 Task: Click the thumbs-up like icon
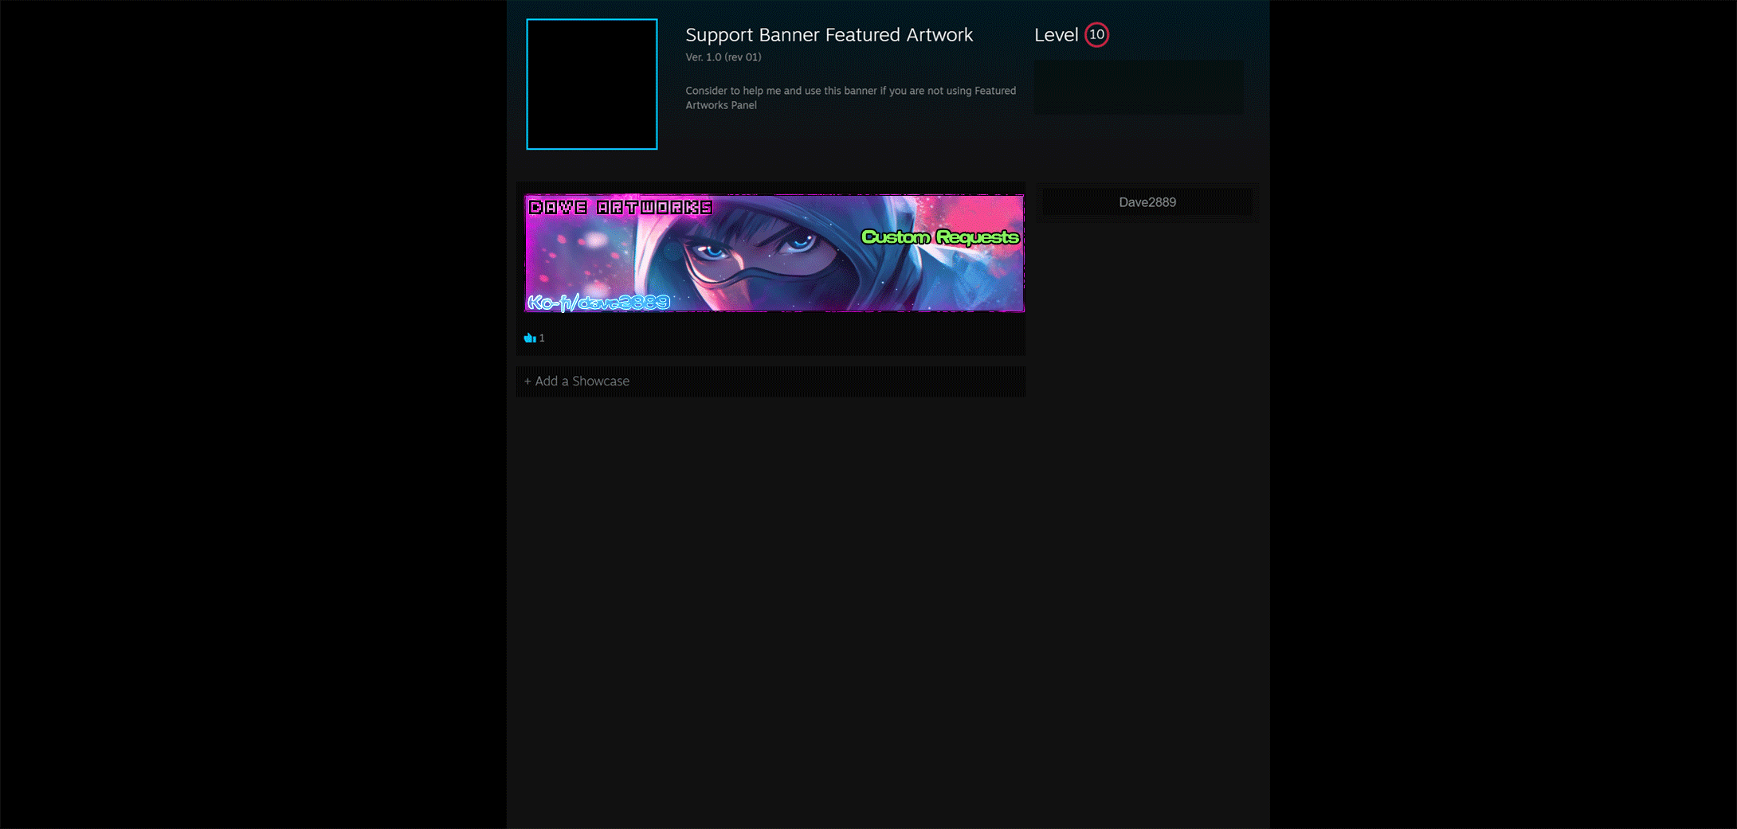(x=529, y=338)
